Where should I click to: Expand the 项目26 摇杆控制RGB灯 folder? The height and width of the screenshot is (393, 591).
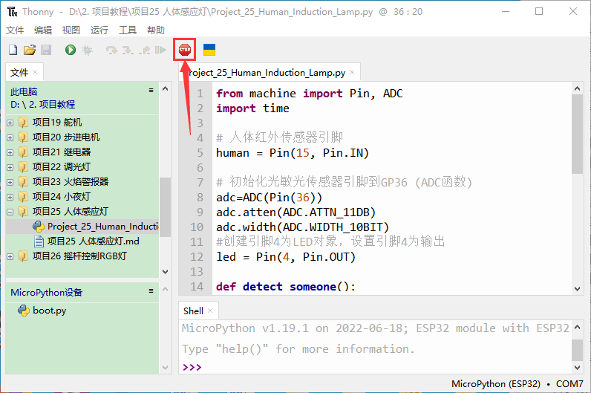click(x=10, y=256)
